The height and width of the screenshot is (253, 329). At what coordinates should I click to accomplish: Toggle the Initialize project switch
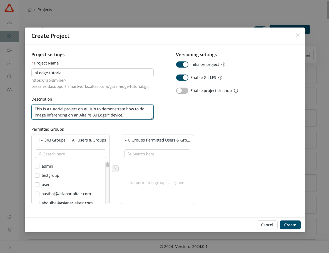pyautogui.click(x=182, y=65)
